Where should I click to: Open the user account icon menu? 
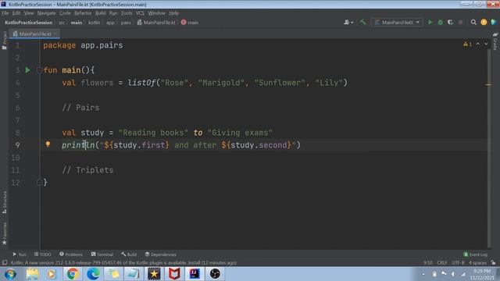tap(348, 23)
